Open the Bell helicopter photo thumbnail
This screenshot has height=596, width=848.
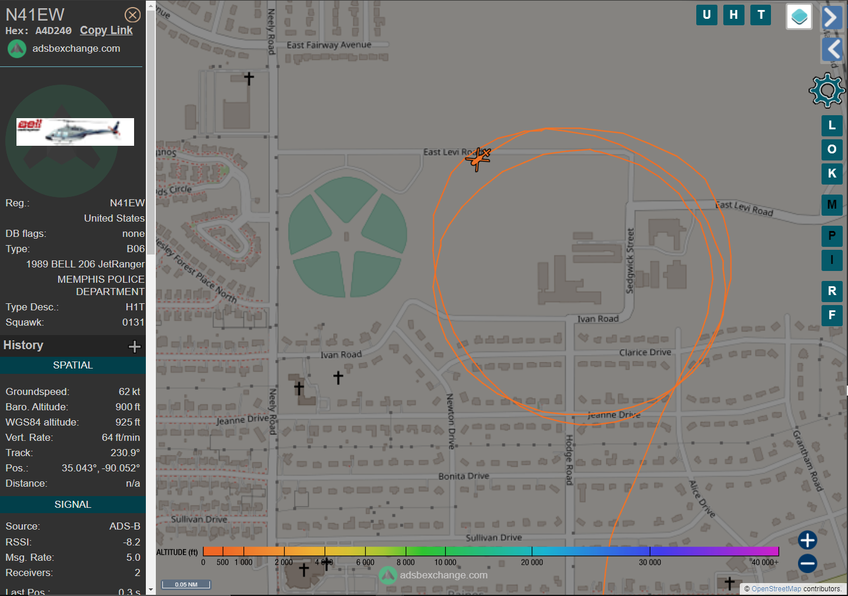click(x=75, y=132)
